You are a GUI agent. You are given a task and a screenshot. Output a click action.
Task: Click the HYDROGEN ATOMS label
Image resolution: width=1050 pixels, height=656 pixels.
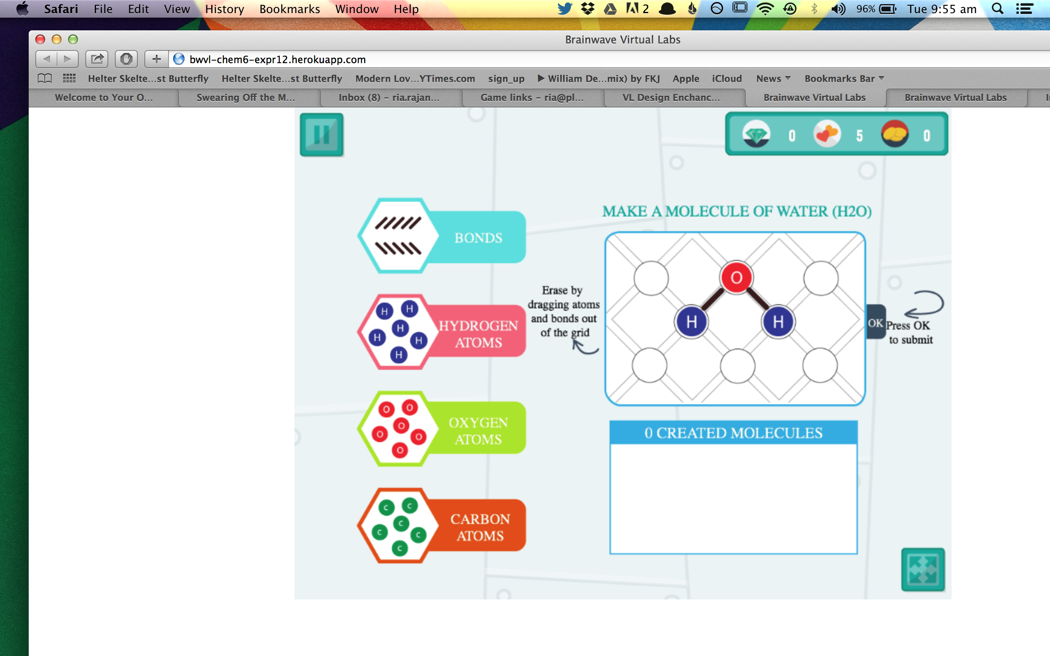478,334
